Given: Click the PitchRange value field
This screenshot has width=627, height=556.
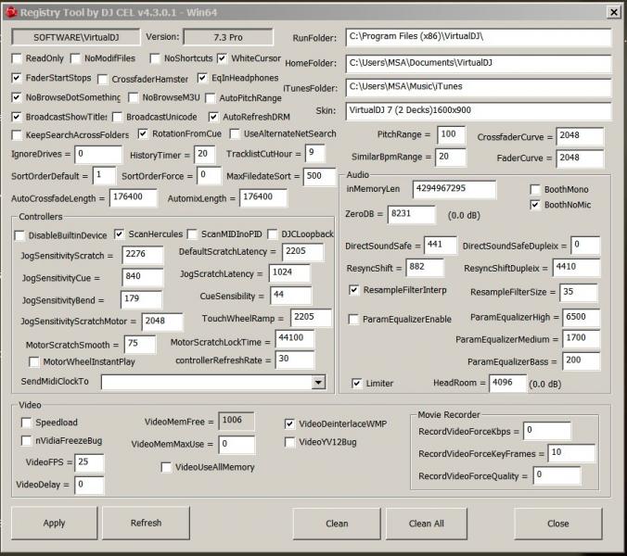Looking at the screenshot, I should (451, 135).
